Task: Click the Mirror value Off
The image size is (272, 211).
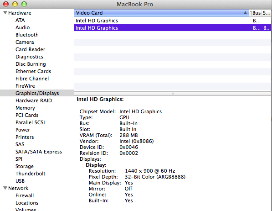Action: click(x=128, y=189)
